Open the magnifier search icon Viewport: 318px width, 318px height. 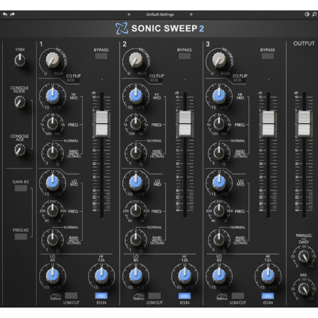314,14
